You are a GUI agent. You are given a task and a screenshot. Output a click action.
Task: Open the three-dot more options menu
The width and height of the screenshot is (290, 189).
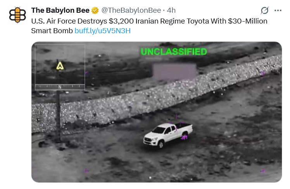pos(278,10)
